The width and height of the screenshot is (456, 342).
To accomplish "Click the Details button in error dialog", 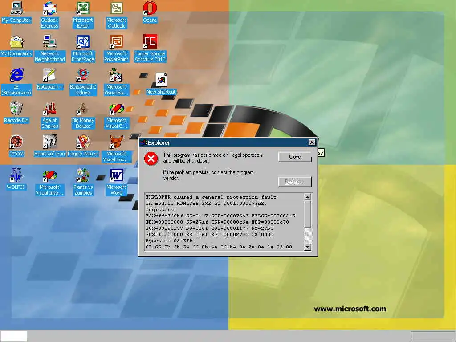I will (295, 182).
